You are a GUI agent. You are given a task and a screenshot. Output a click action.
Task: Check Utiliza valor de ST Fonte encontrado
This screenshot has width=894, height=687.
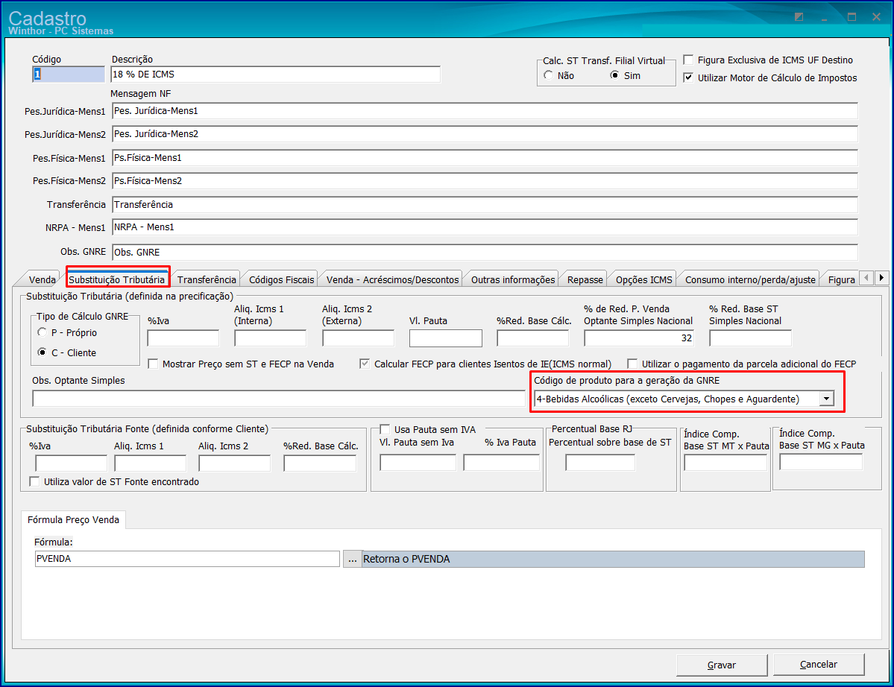click(35, 481)
